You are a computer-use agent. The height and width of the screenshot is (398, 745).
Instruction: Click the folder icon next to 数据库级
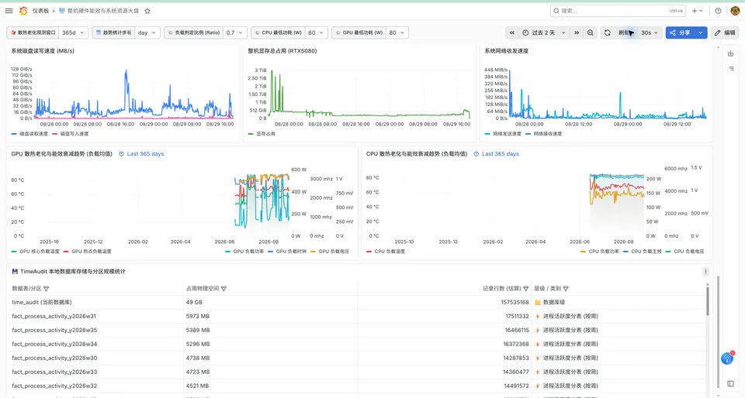click(538, 302)
